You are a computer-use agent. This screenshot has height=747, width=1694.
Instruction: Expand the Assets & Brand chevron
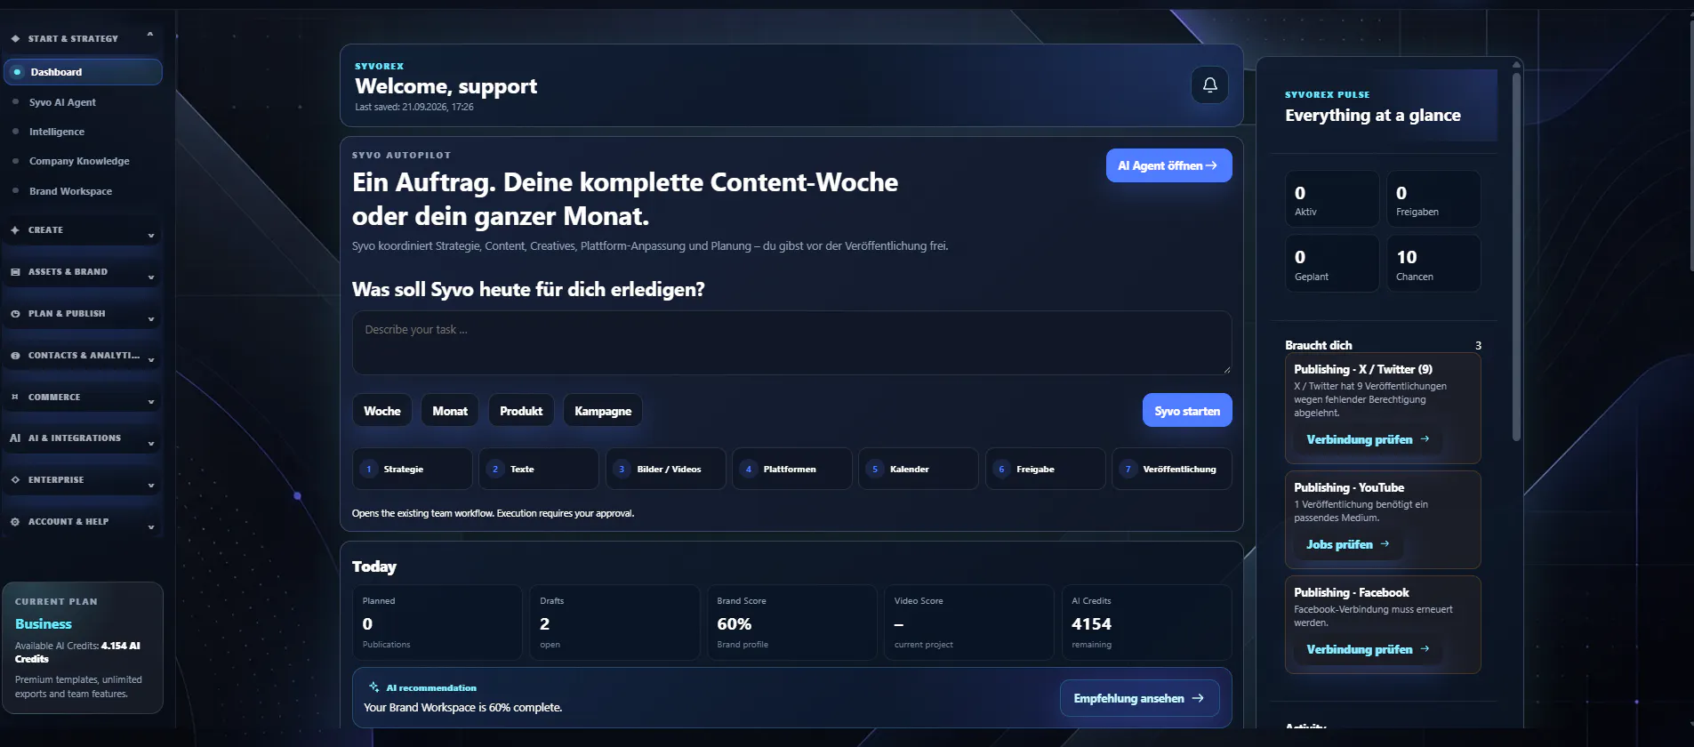click(151, 277)
